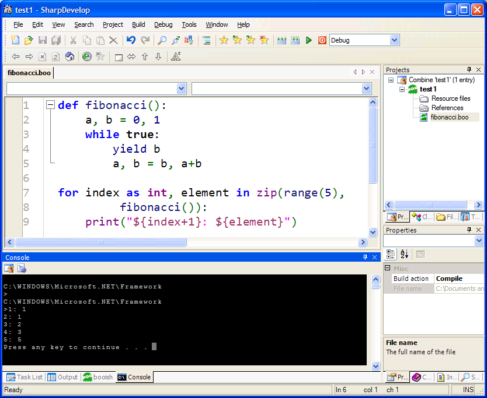Open the Build menu
487x398 pixels.
coord(138,24)
